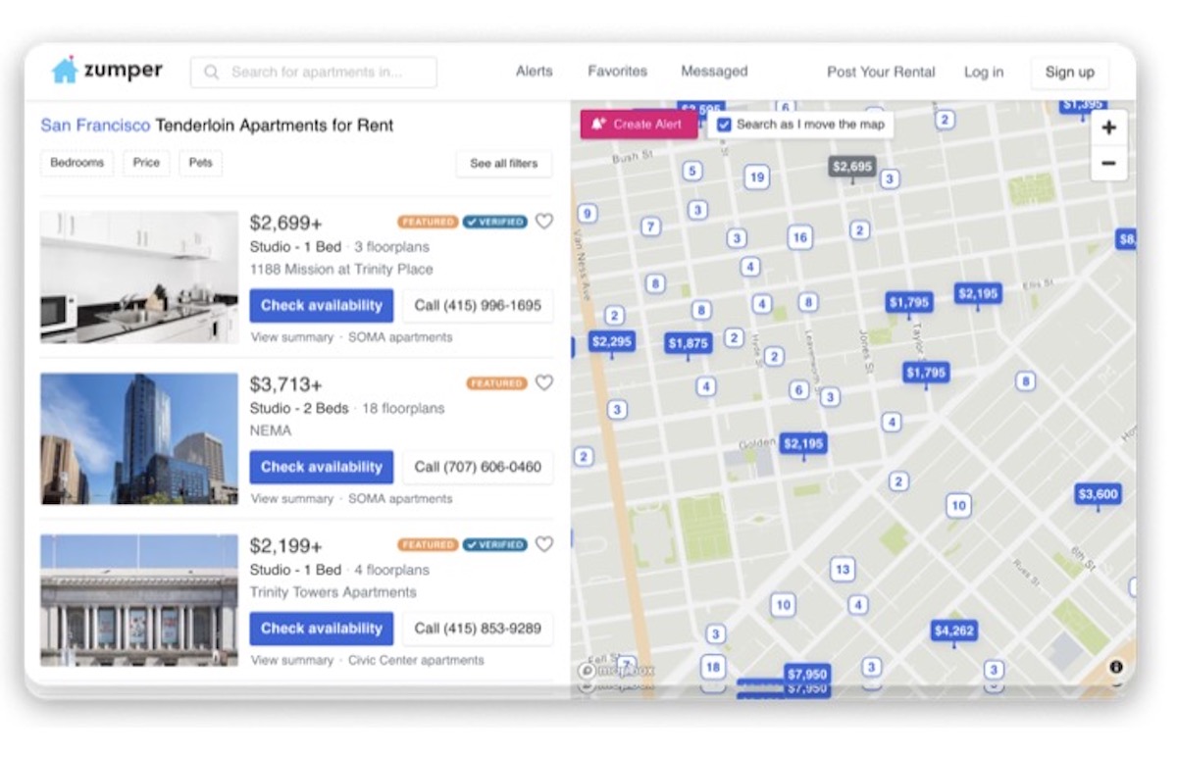Check availability for the NEMA listing

[322, 467]
